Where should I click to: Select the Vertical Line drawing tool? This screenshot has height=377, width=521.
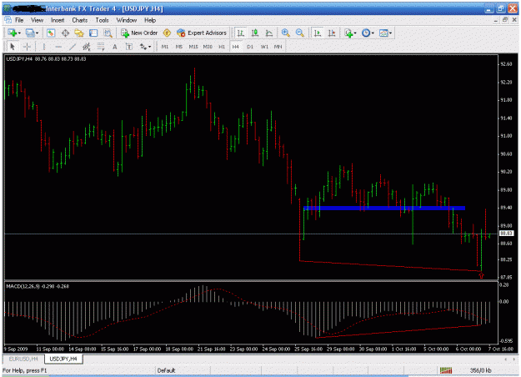coord(44,47)
